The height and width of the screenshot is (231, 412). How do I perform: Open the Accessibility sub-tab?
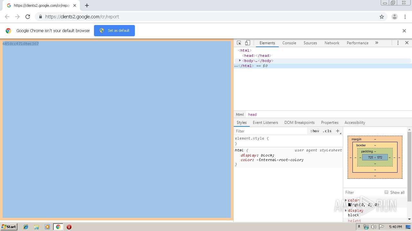point(355,123)
